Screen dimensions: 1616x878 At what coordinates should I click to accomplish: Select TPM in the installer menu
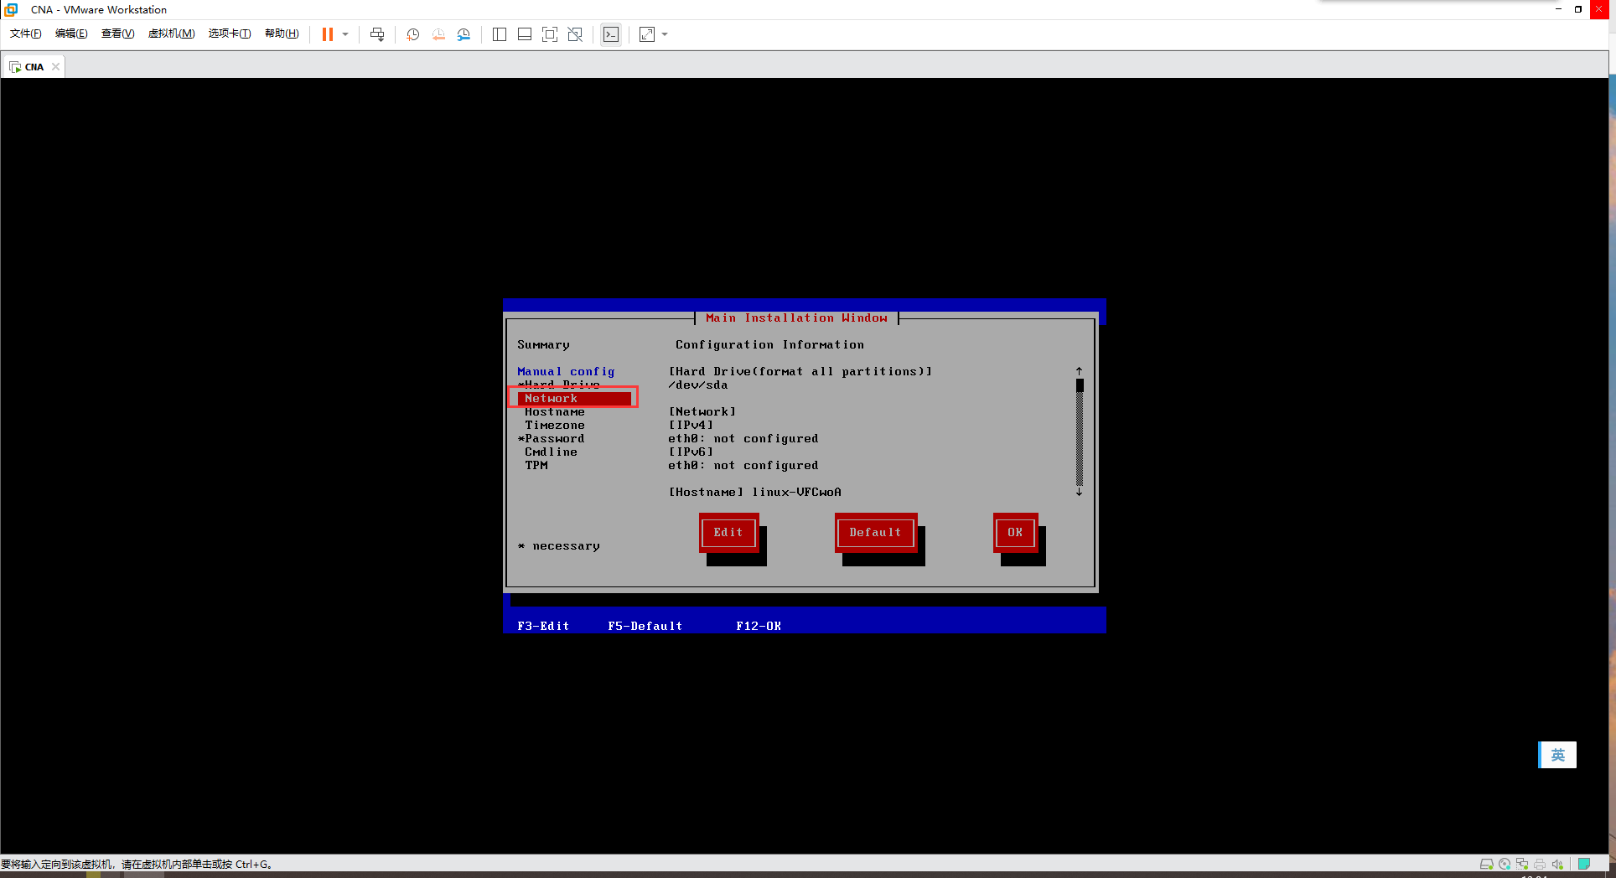(536, 466)
